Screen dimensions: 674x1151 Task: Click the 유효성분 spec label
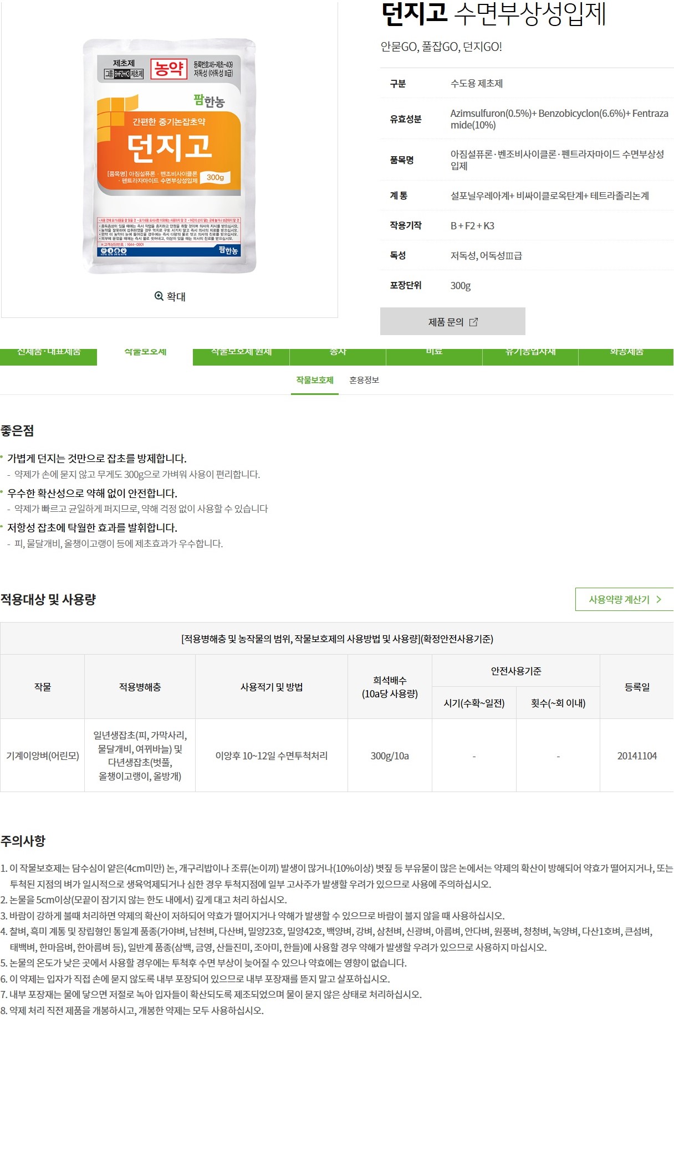click(x=406, y=119)
